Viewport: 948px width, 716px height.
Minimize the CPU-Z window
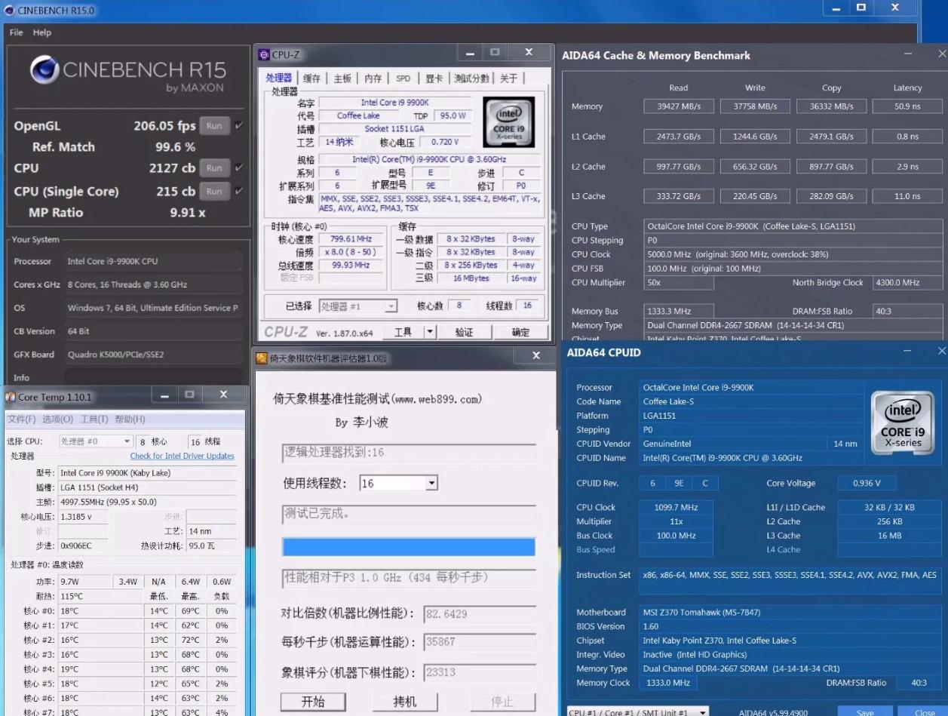[x=470, y=53]
